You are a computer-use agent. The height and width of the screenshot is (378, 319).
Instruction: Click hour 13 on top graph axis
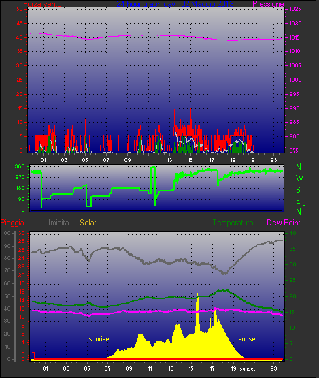pyautogui.click(x=169, y=160)
